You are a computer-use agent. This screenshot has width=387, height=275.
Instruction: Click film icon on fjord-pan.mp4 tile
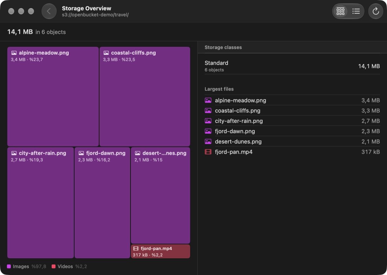tap(136, 248)
